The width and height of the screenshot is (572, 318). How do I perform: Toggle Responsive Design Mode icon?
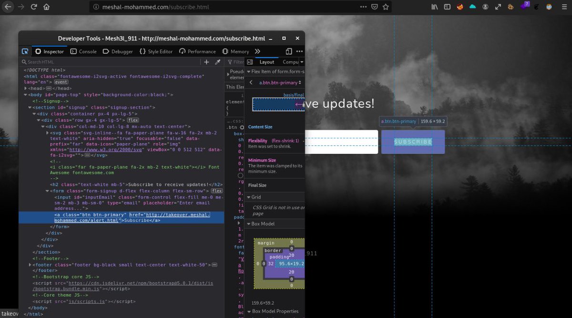coord(289,51)
